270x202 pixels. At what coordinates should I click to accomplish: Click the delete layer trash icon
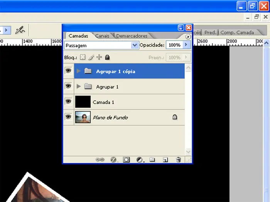pos(178,160)
